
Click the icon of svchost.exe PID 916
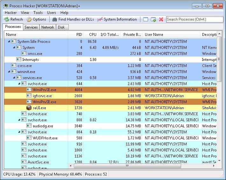tap(24, 144)
